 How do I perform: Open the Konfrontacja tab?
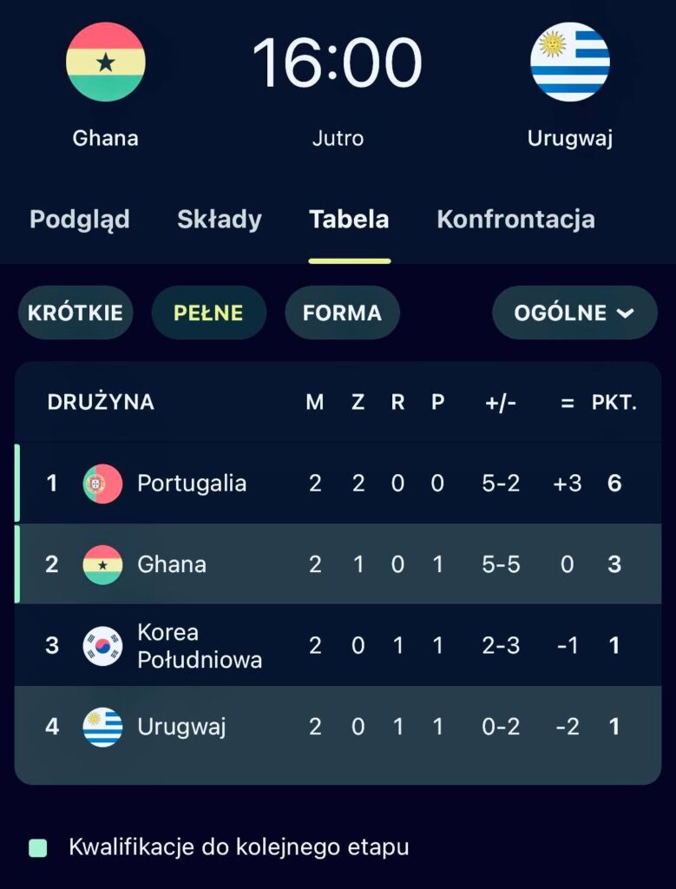(515, 220)
